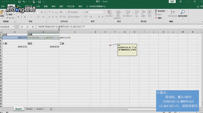Open the number format dropdown showing 日期
Viewport: 203px width, 113px height.
click(103, 12)
